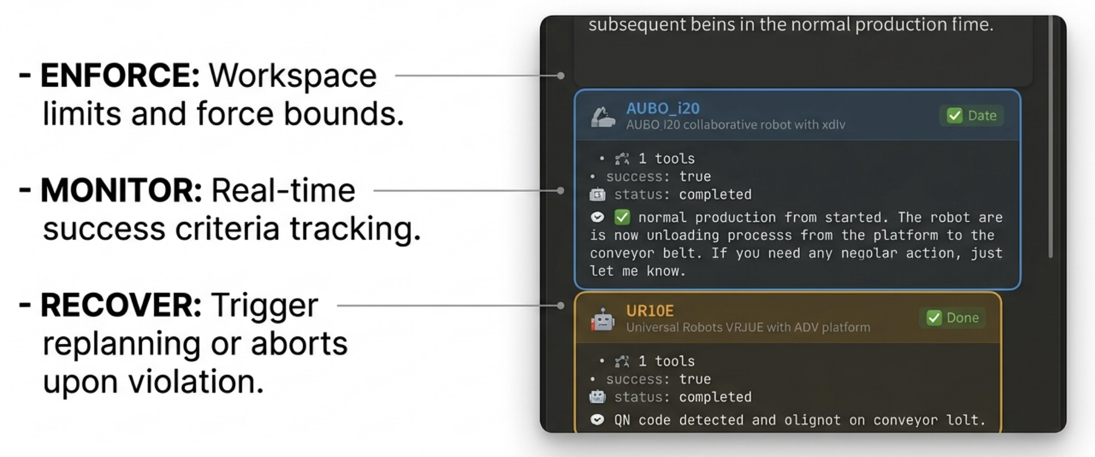Click the status icon in UR10E card

pos(597,397)
